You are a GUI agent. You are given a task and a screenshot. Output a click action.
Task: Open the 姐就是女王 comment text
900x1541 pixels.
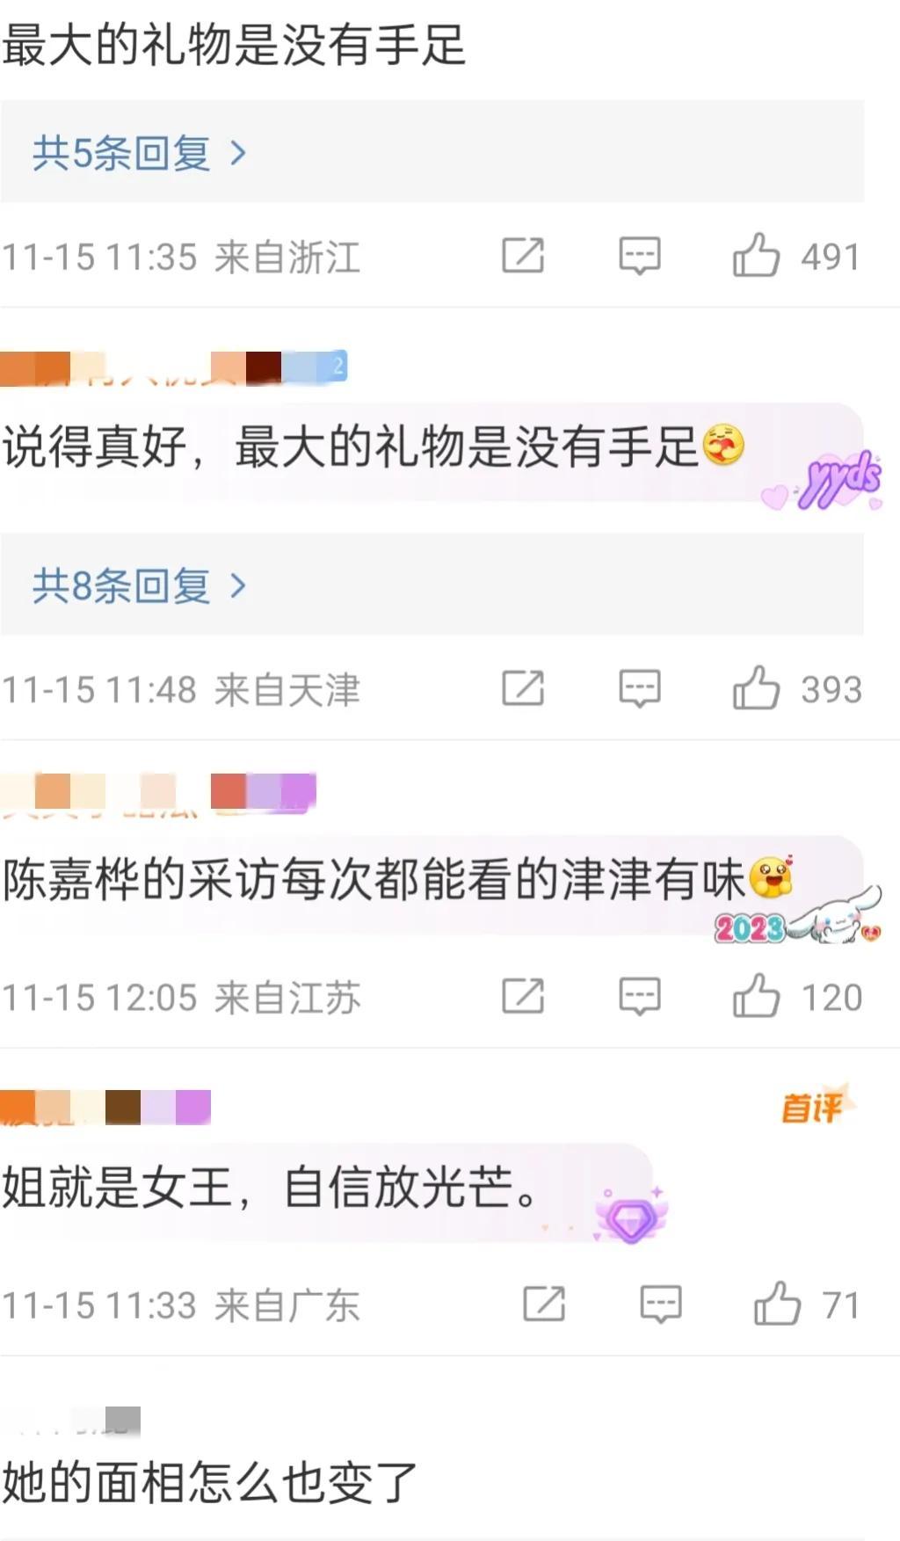(271, 1188)
